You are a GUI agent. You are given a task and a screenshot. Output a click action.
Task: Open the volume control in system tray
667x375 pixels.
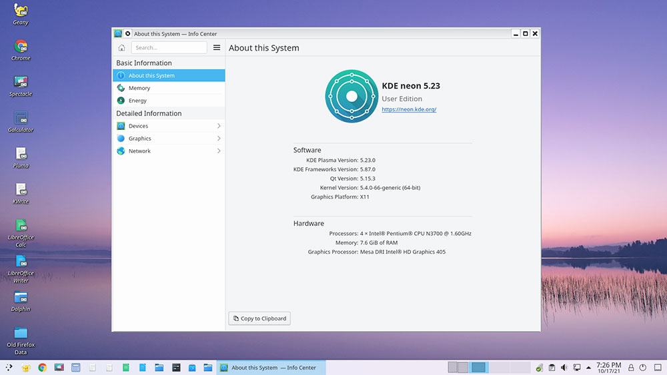tap(564, 368)
